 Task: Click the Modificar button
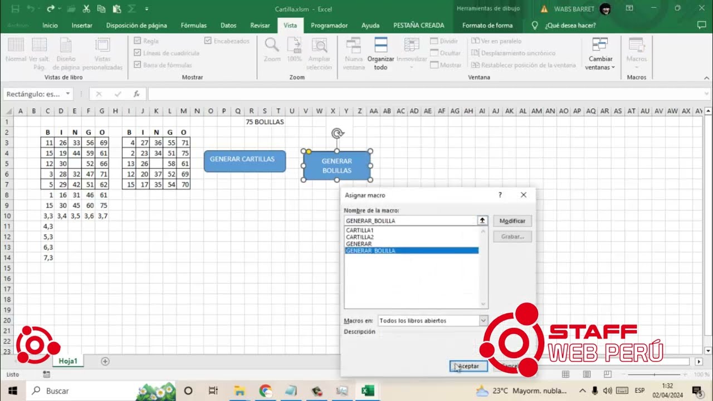tap(512, 221)
